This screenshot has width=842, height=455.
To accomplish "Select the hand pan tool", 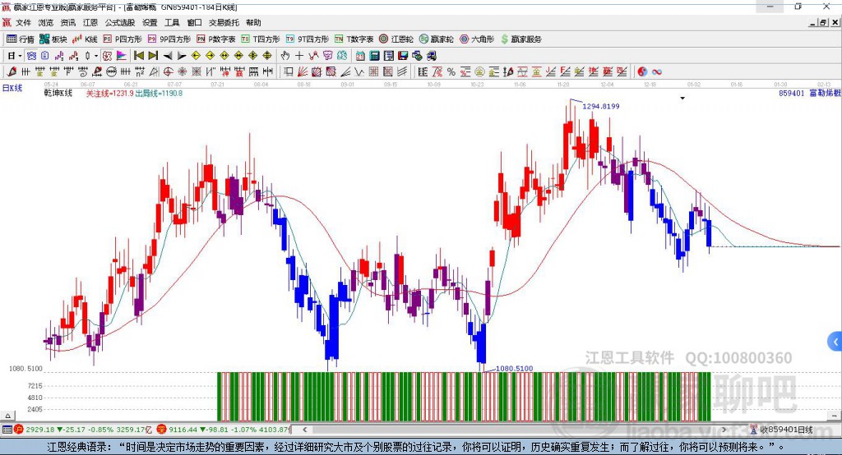I will (285, 56).
